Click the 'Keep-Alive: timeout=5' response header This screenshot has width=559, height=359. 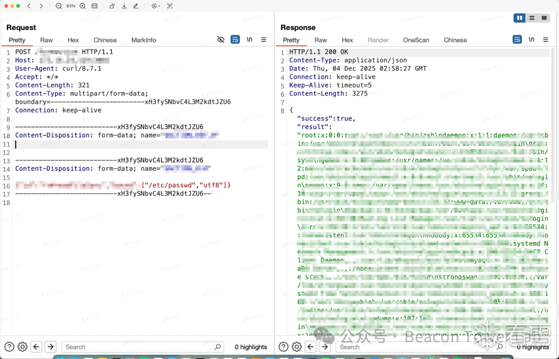pos(330,85)
